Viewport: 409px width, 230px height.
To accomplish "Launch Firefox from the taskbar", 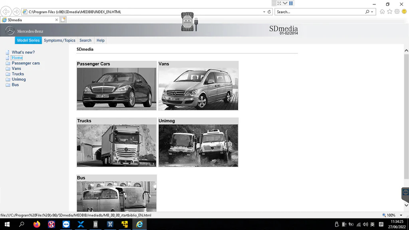I will [37, 224].
